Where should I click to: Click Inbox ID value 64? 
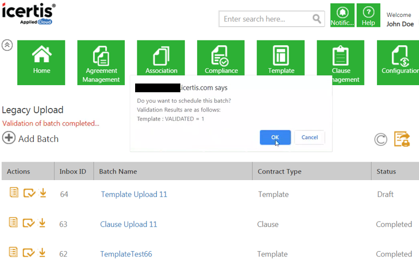(x=64, y=194)
